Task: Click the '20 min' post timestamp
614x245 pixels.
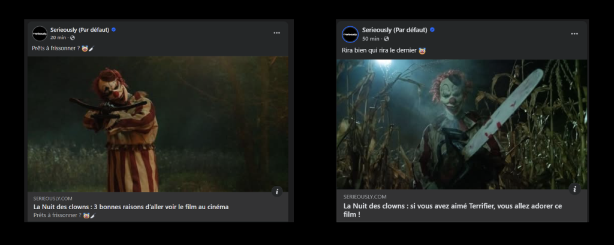Action: coord(58,38)
